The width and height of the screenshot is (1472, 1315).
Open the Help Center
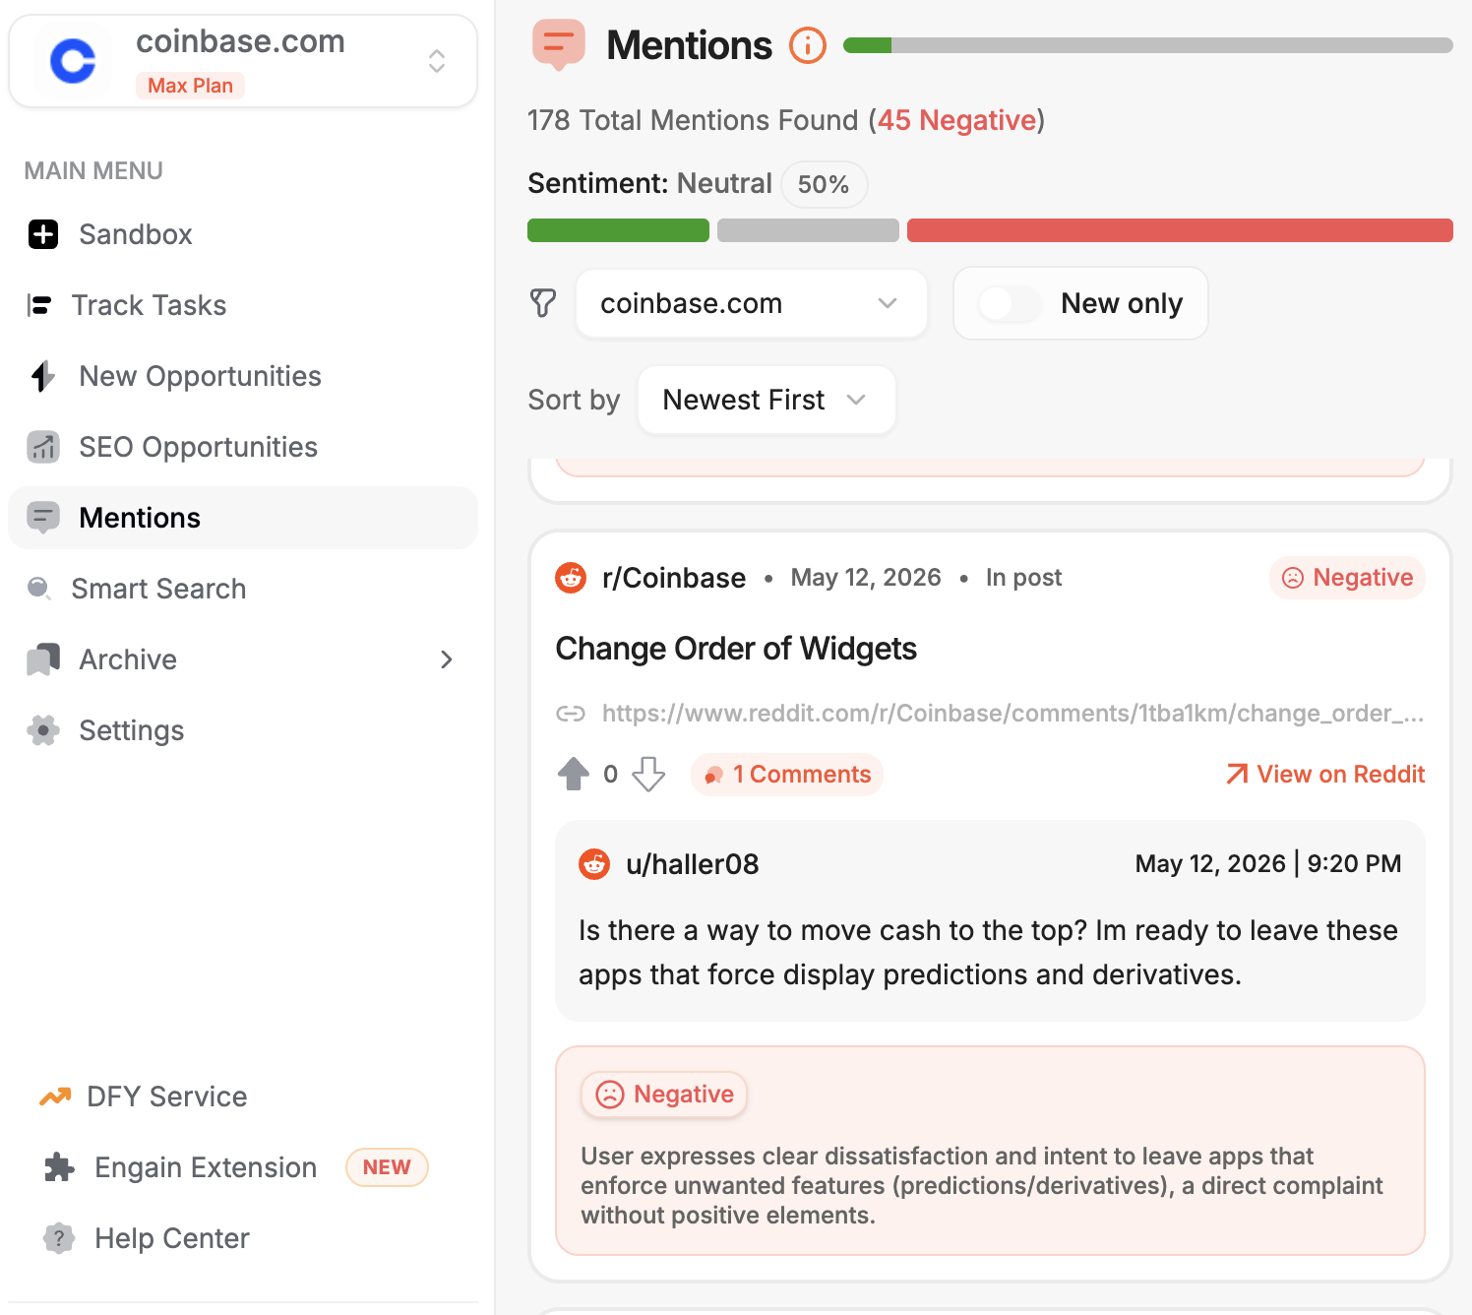(172, 1238)
